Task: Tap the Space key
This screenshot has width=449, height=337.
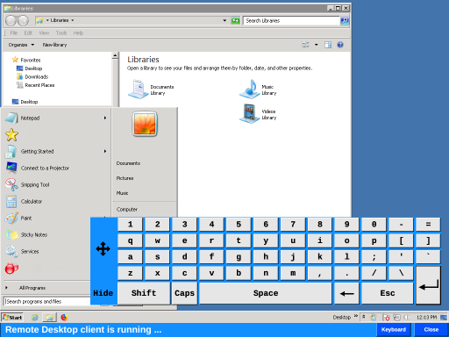Action: tap(266, 293)
